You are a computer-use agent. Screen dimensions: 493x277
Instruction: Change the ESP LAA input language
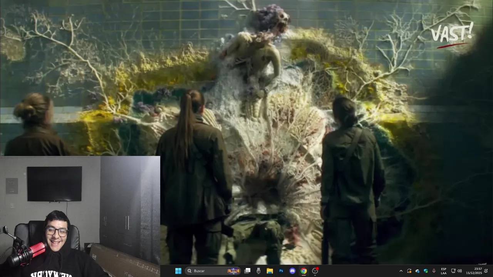pos(444,271)
